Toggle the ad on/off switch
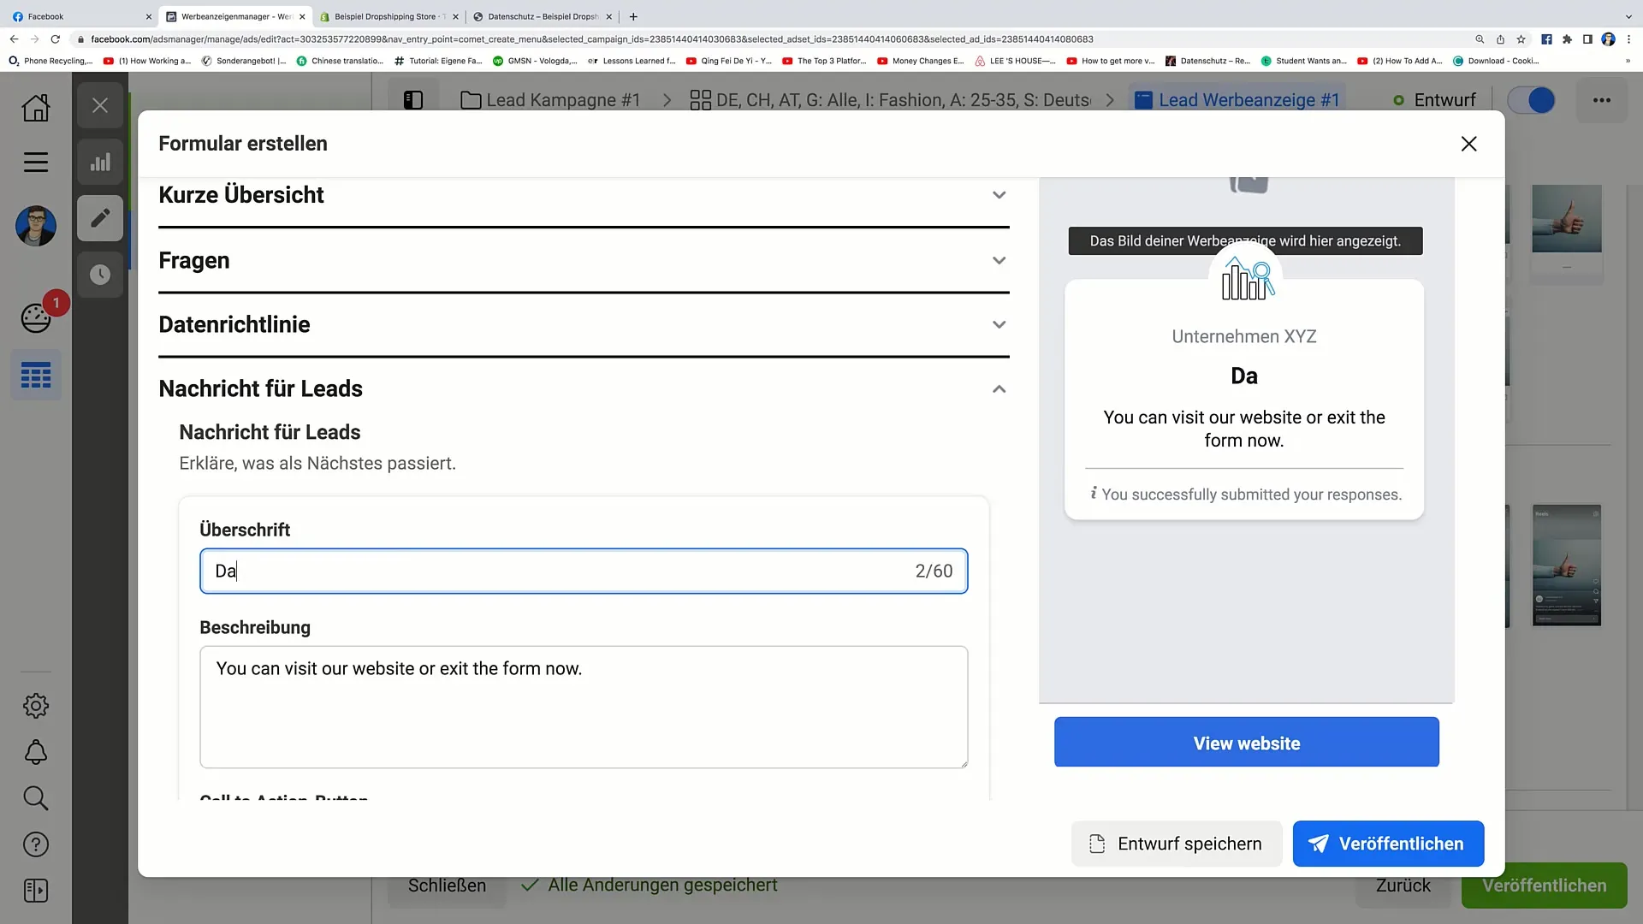Screen dimensions: 1643x924 pyautogui.click(x=1531, y=100)
